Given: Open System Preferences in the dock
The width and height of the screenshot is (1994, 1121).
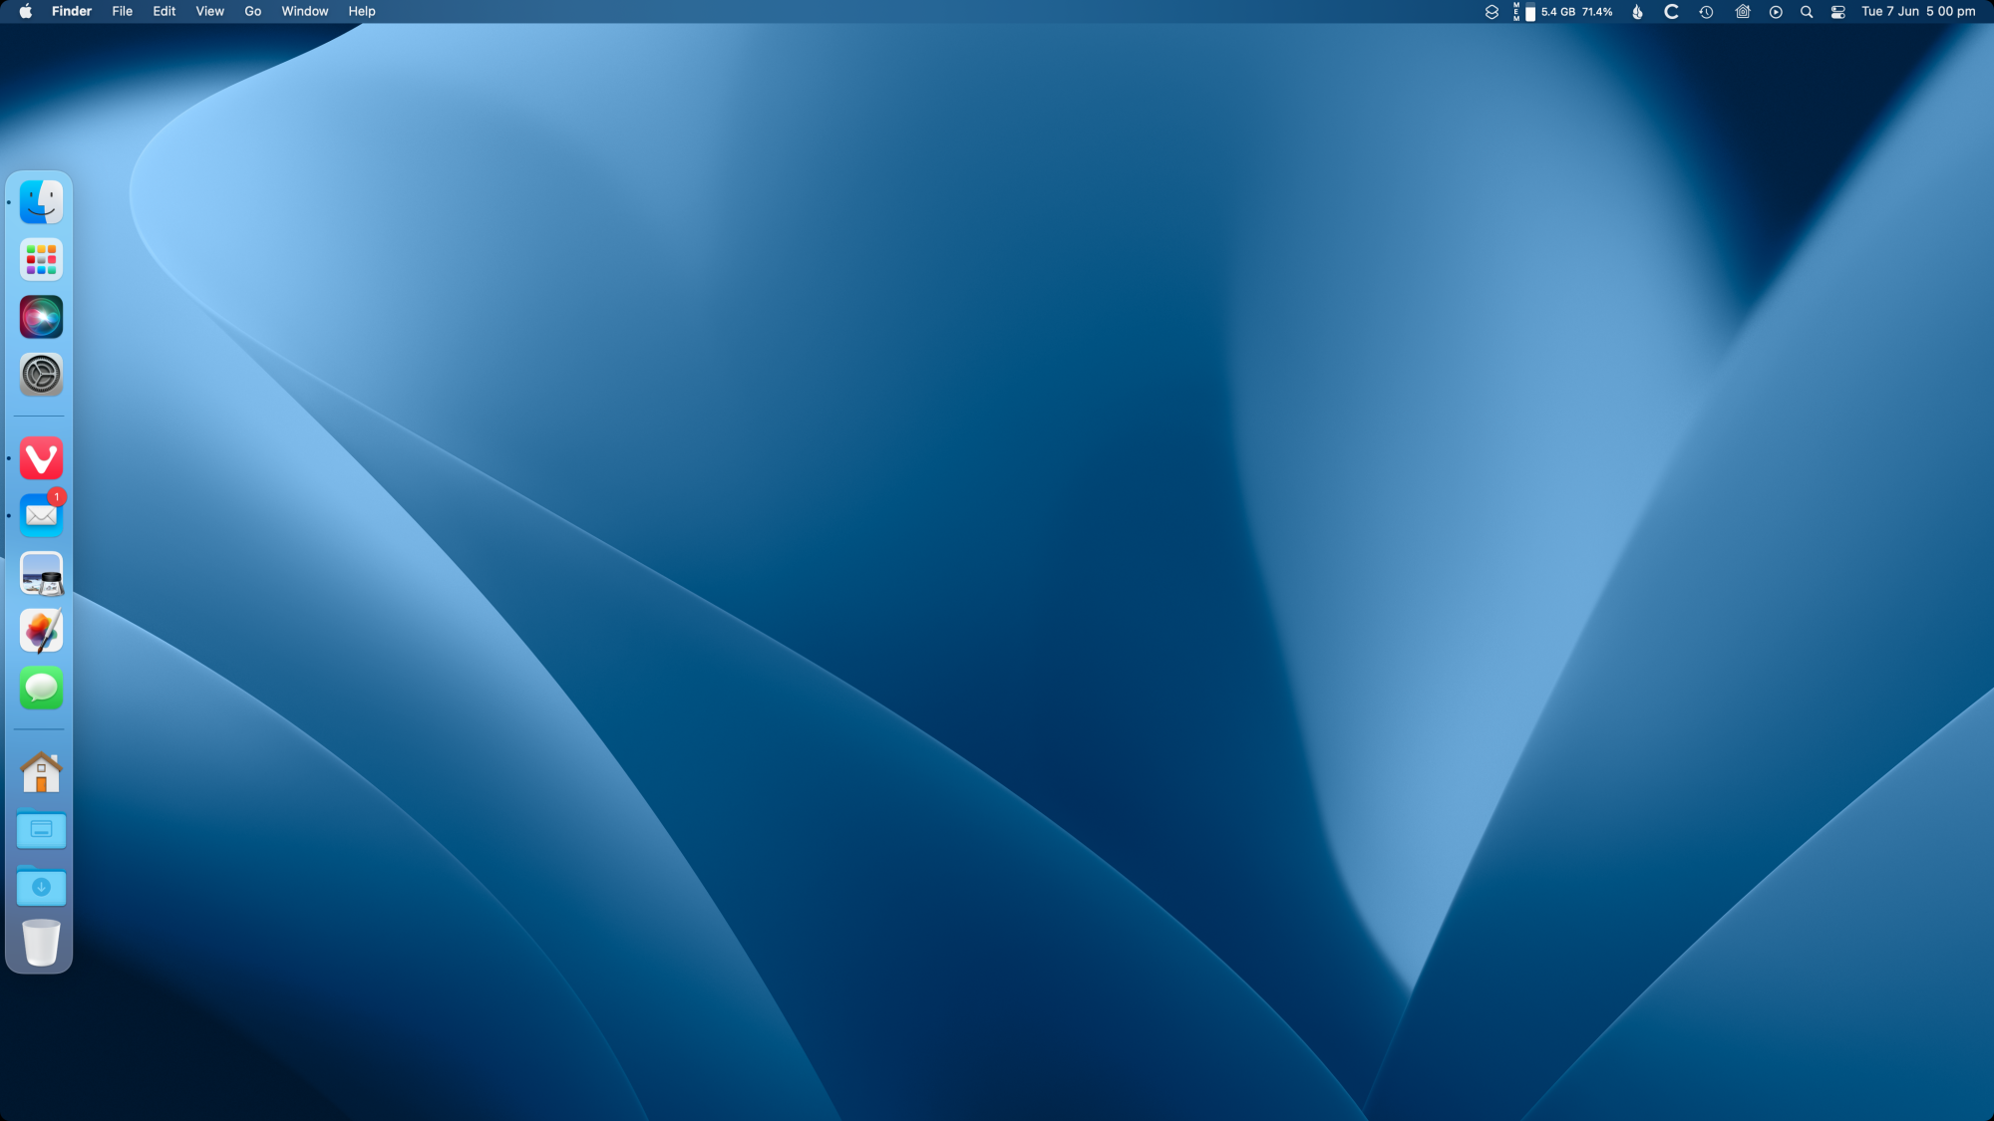Looking at the screenshot, I should tap(41, 375).
